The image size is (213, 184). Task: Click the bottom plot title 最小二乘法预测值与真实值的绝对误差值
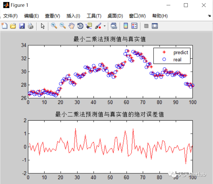[109, 114]
